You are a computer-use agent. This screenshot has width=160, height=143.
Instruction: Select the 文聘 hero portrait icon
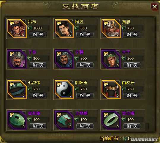(x=64, y=59)
